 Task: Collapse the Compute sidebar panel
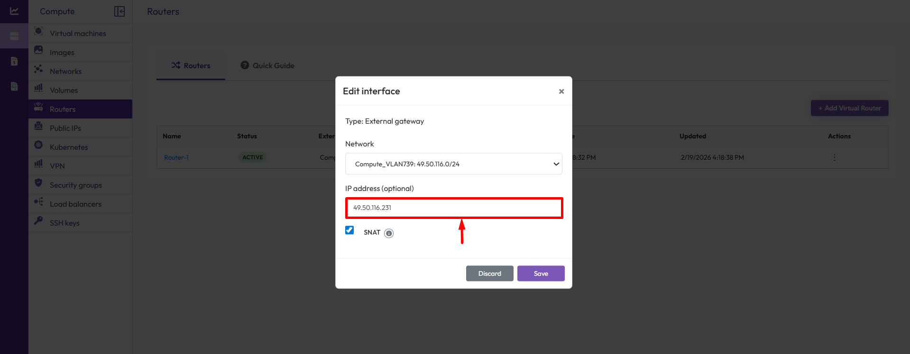[119, 11]
